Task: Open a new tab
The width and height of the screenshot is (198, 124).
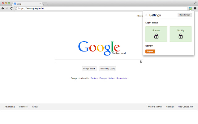Action: (x=45, y=4)
